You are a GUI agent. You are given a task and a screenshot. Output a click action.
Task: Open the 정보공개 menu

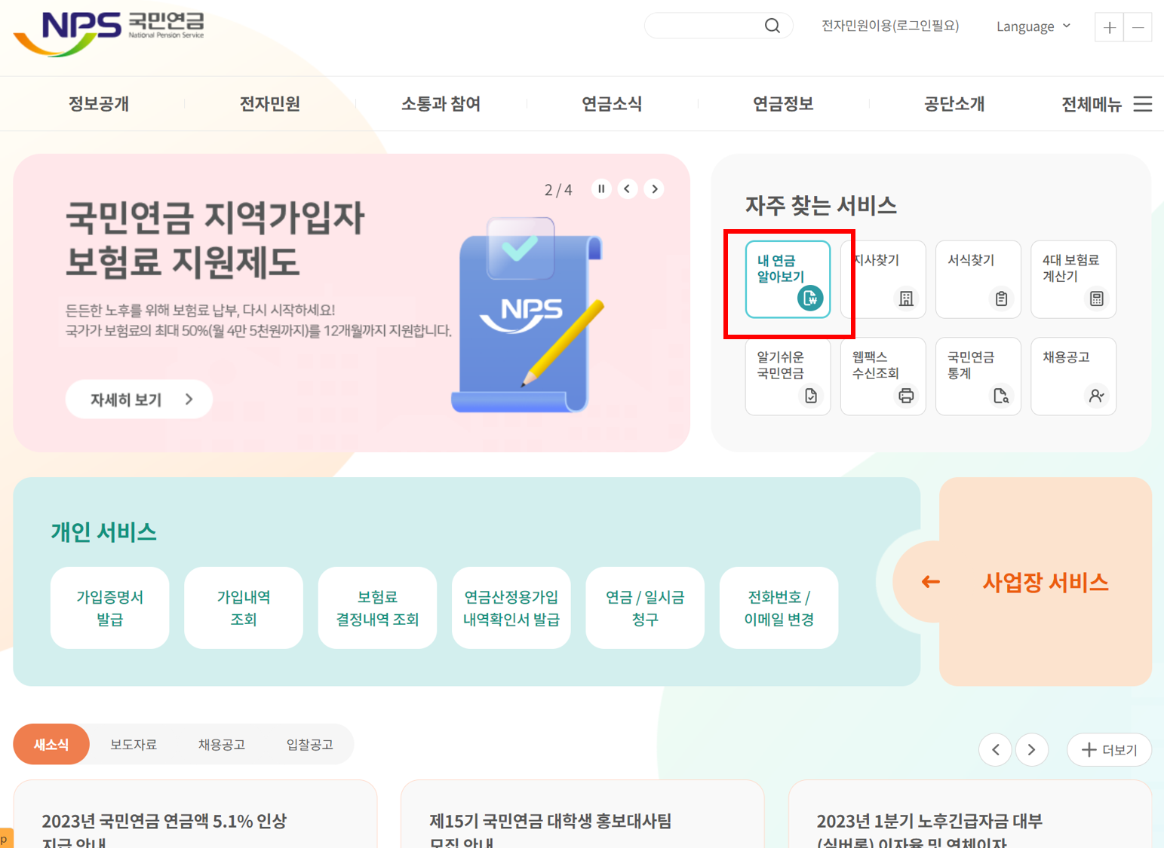99,104
